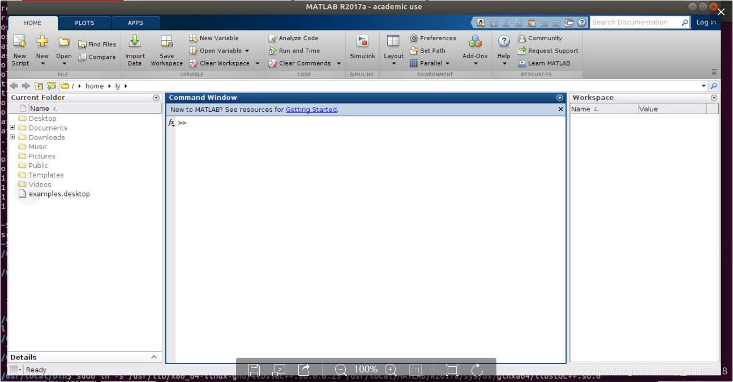The width and height of the screenshot is (733, 382).
Task: Click the up one level folder icon
Action: 39,86
